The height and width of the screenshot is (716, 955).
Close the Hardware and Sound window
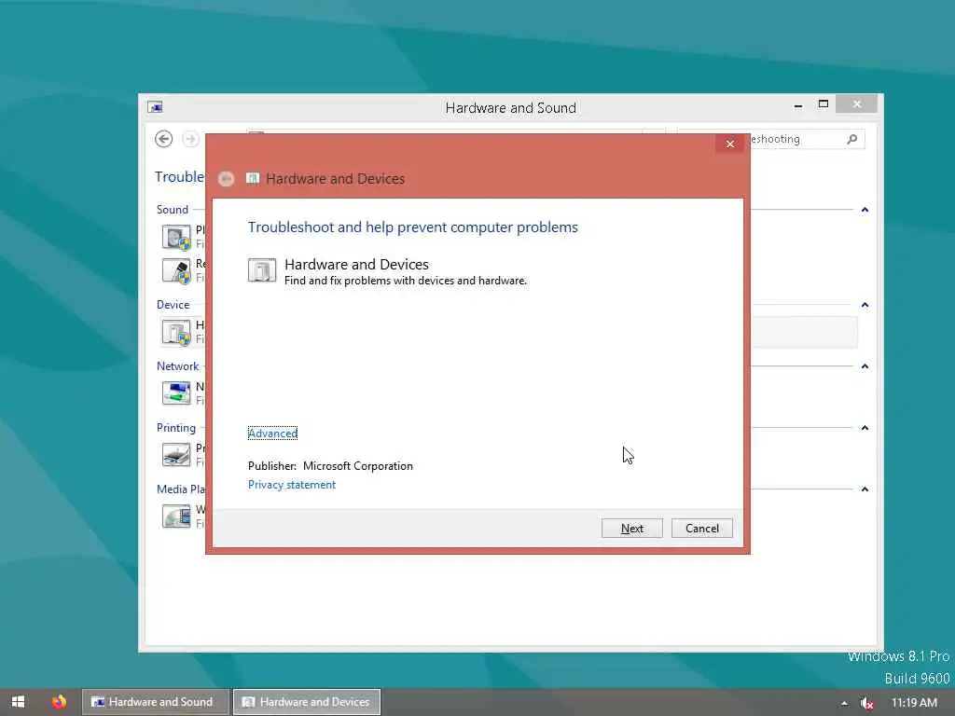[857, 104]
